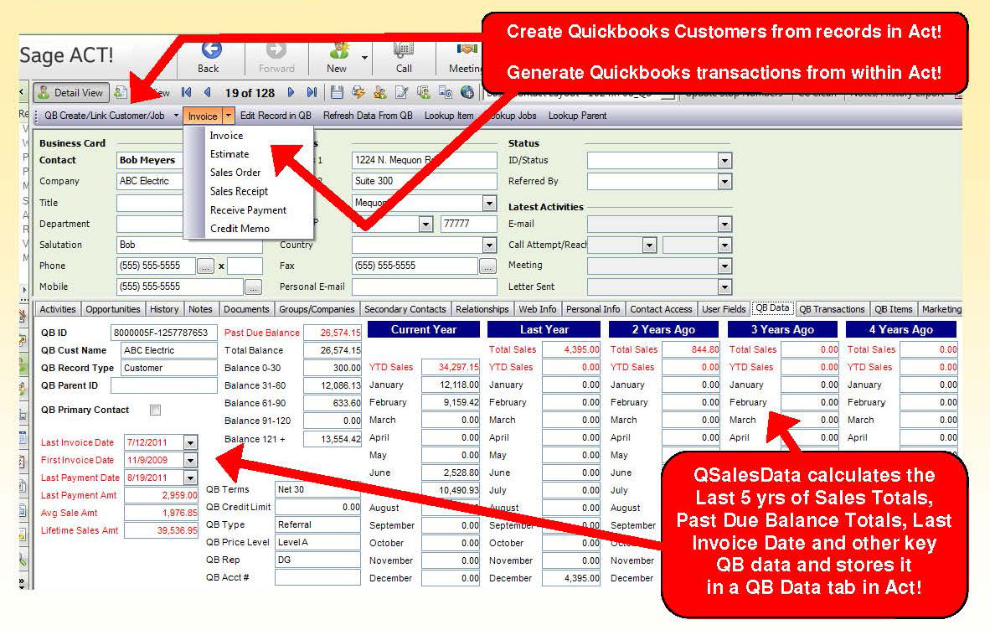Switch to the QB Transactions tab
Image resolution: width=990 pixels, height=630 pixels.
(832, 309)
